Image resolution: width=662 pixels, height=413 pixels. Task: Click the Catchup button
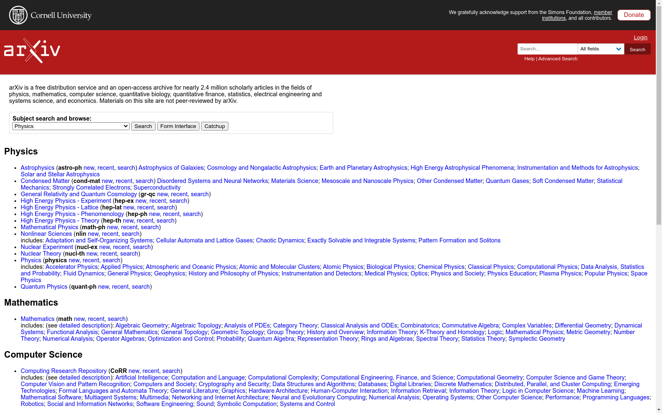pyautogui.click(x=215, y=126)
